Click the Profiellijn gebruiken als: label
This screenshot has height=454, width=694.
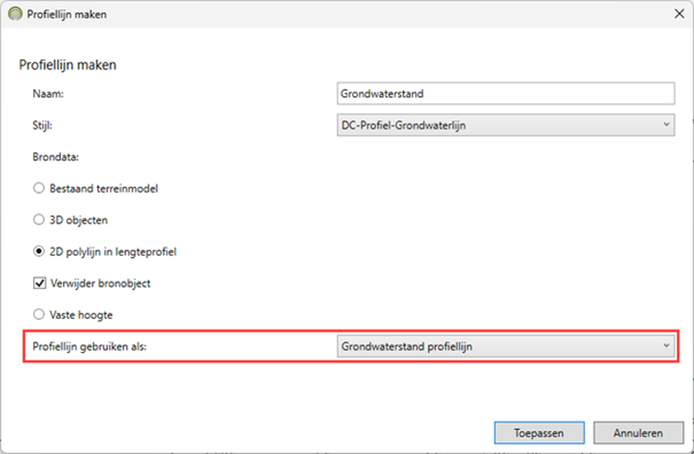coord(90,347)
